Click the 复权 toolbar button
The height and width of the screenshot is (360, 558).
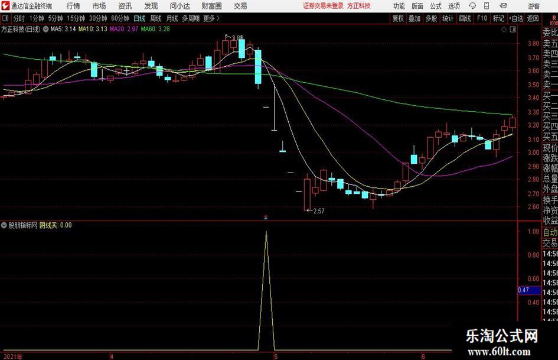click(398, 18)
